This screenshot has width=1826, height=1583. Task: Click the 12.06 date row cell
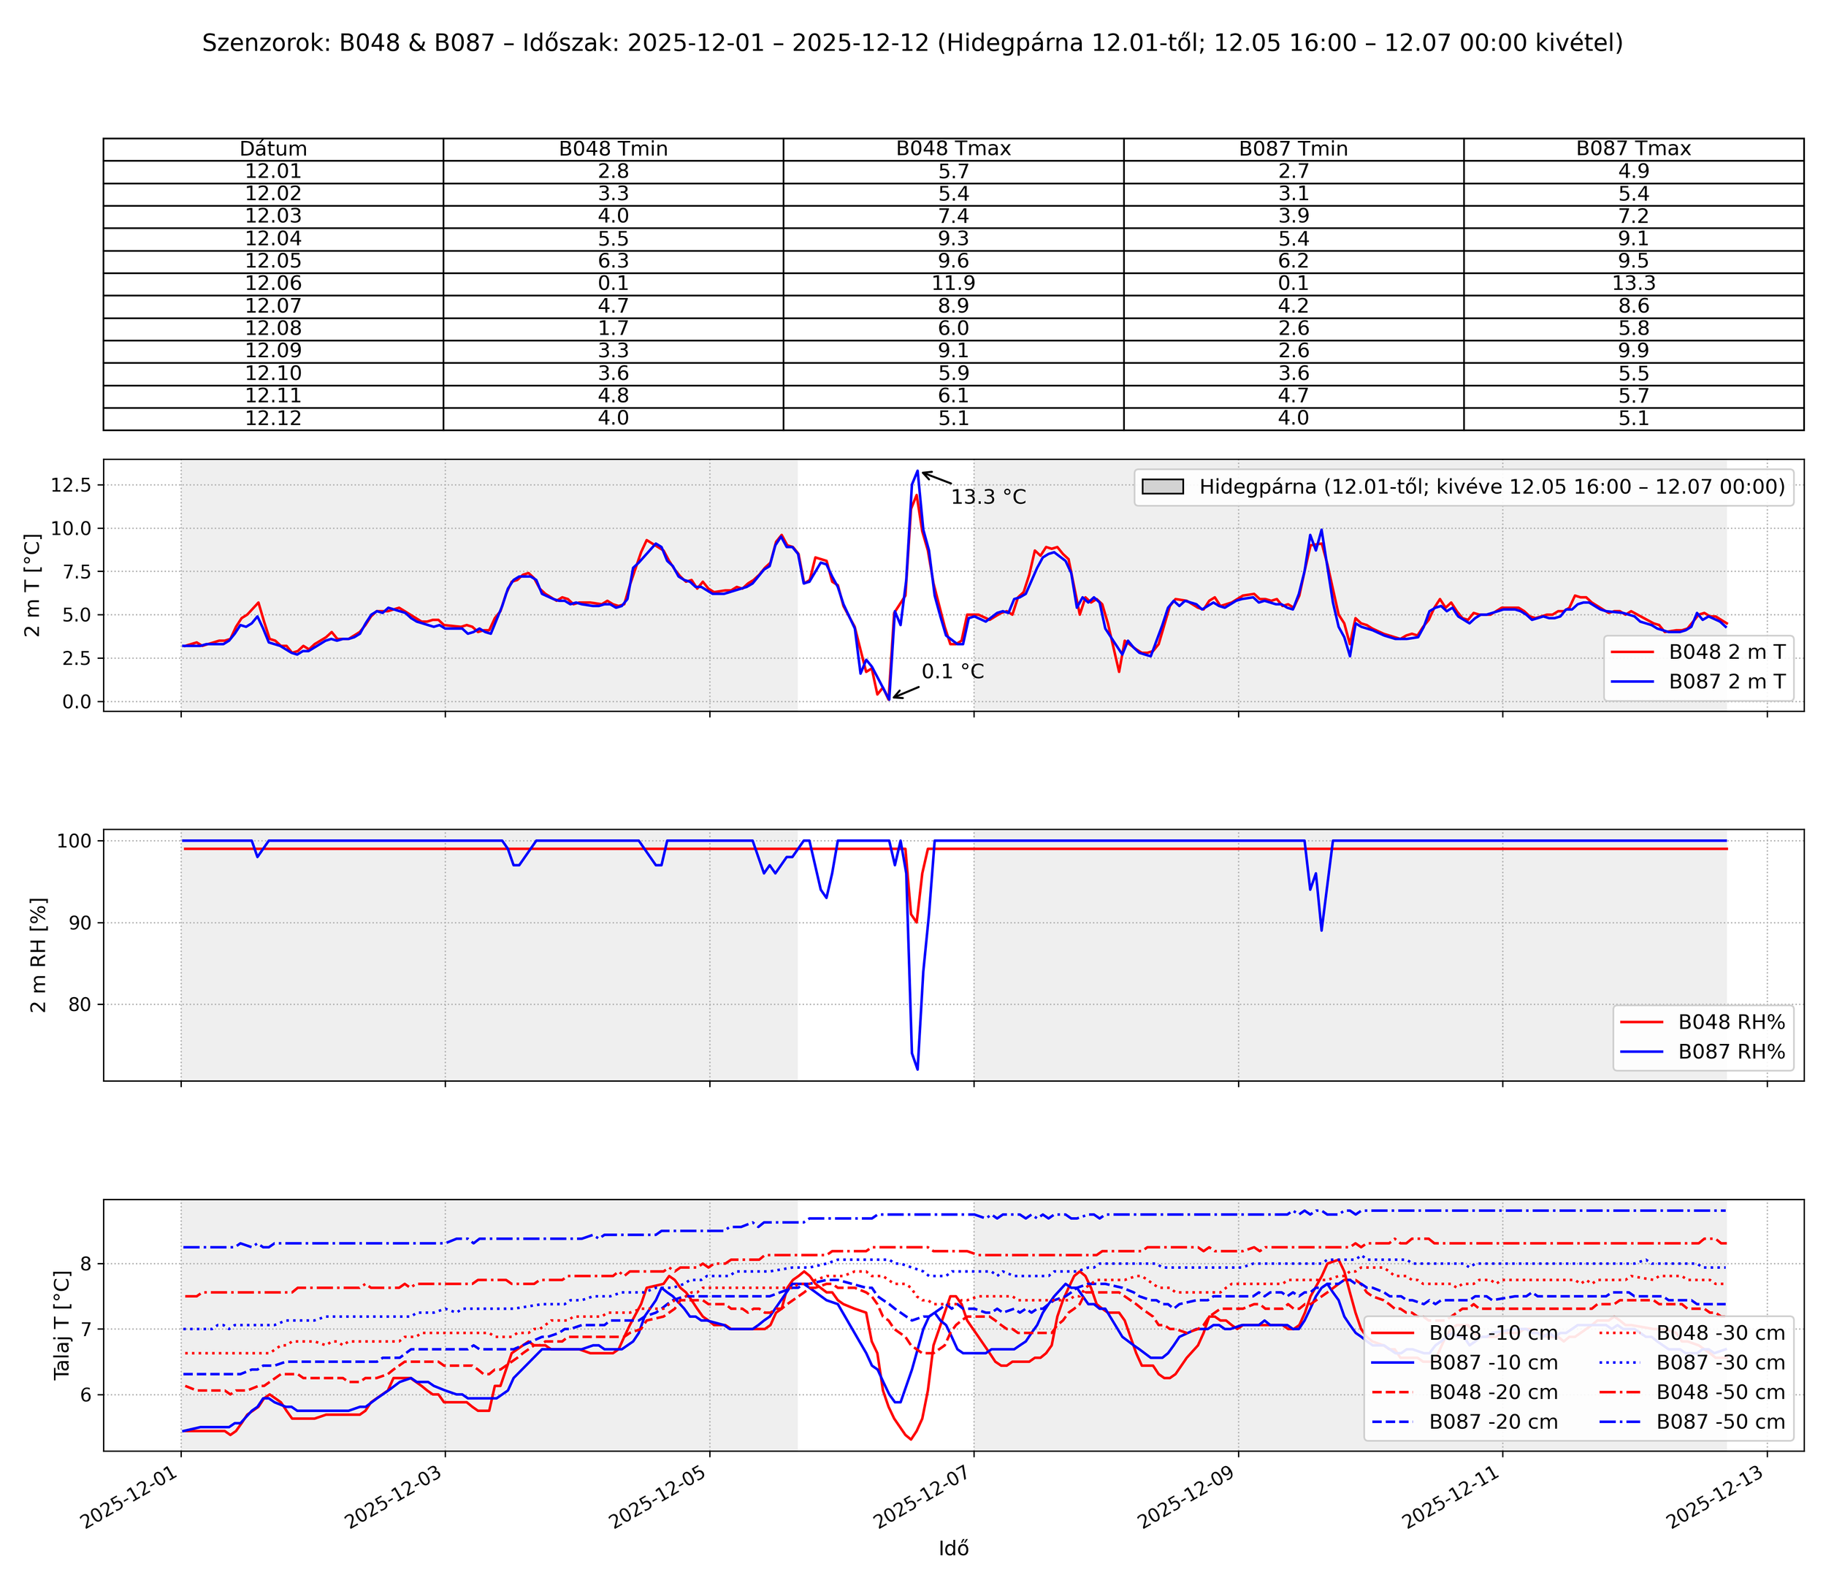(x=273, y=283)
